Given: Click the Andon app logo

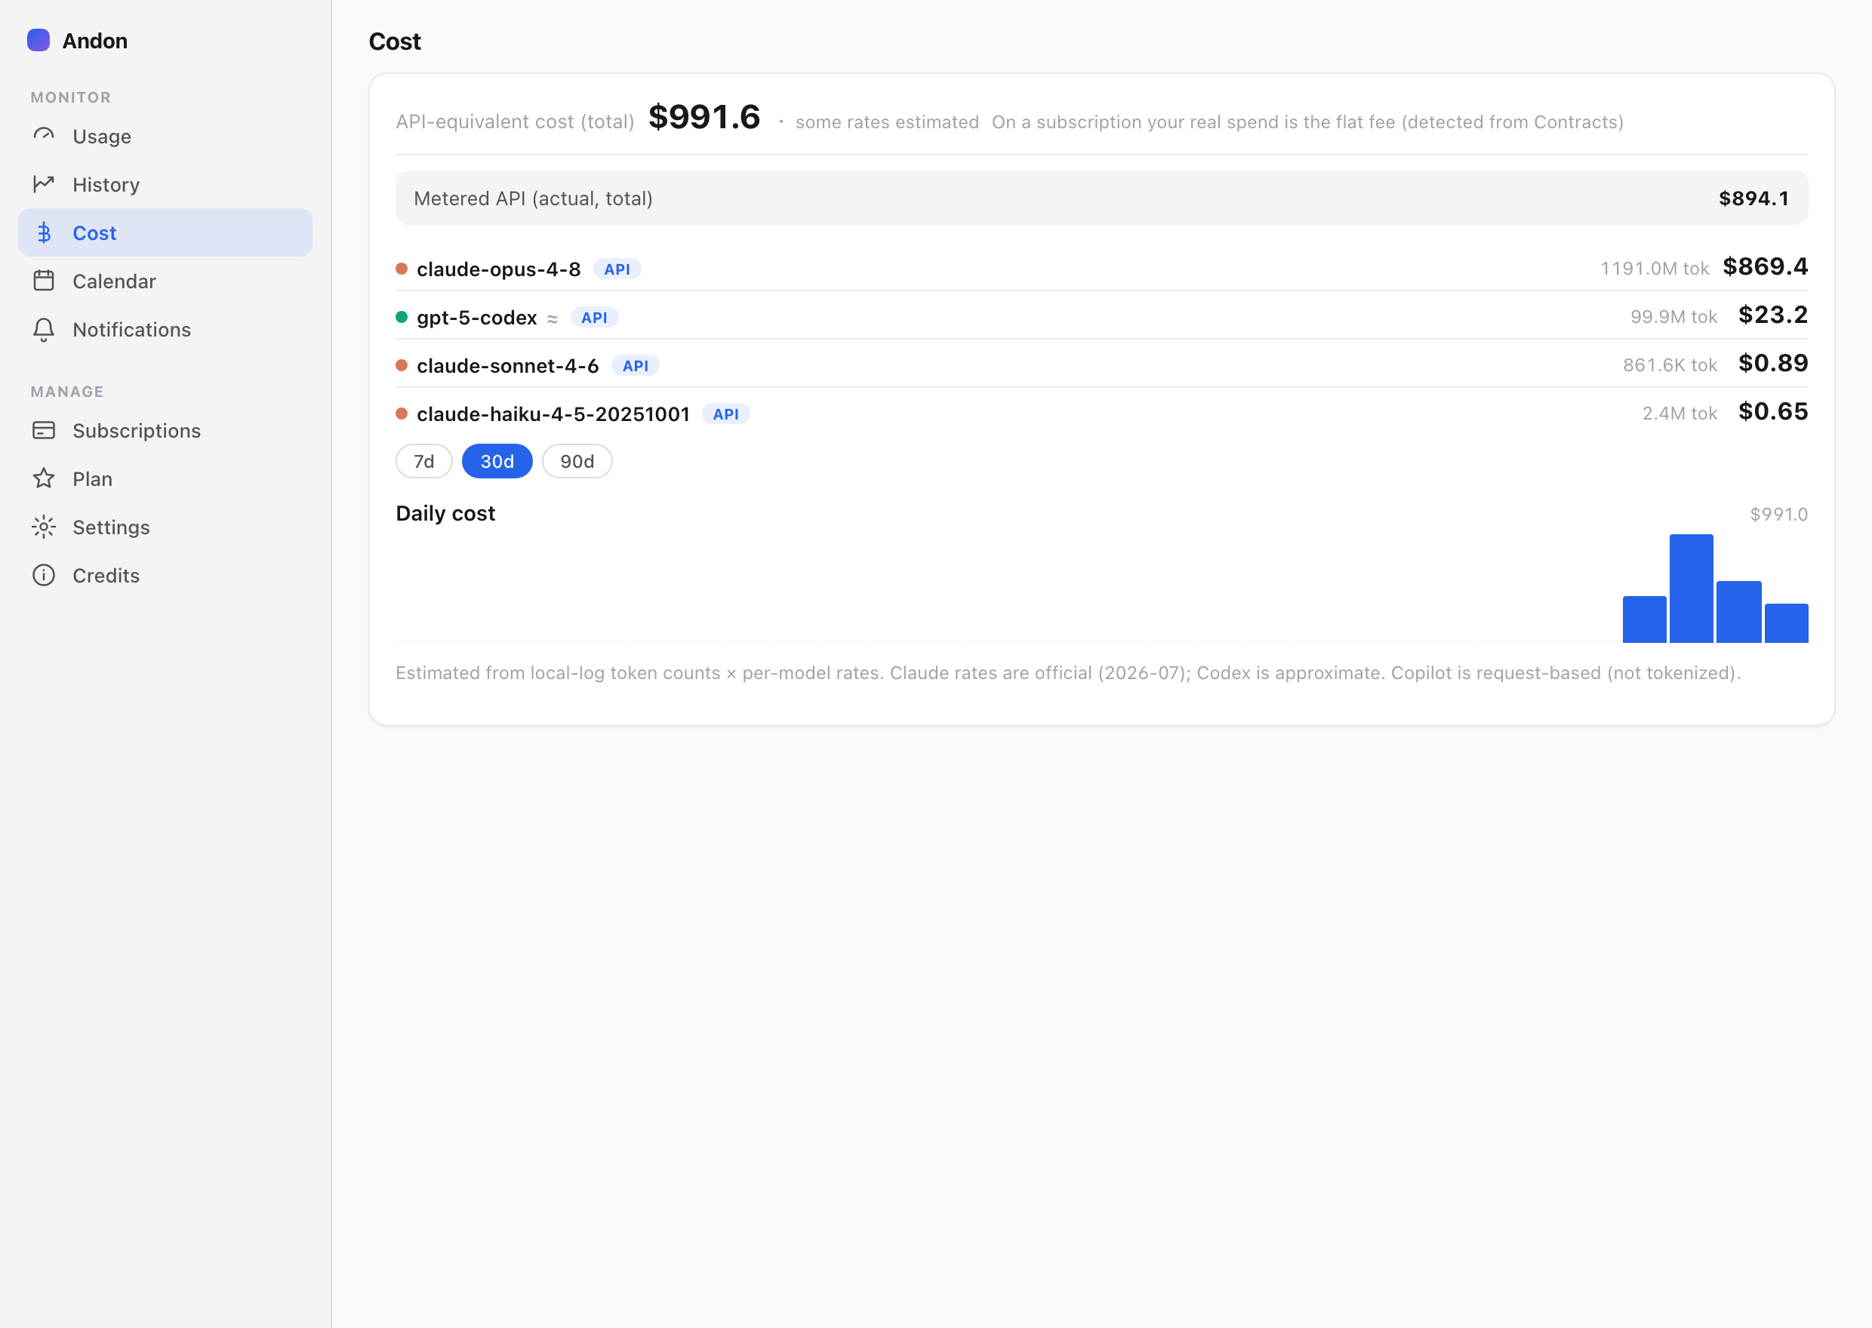Looking at the screenshot, I should point(38,40).
